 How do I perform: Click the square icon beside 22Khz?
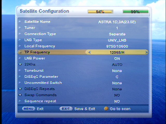pyautogui.click(x=20, y=64)
